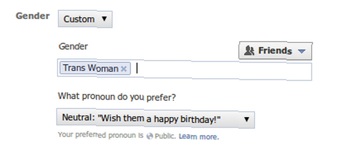Open the Custom gender dropdown
This screenshot has width=351, height=146.
click(85, 19)
